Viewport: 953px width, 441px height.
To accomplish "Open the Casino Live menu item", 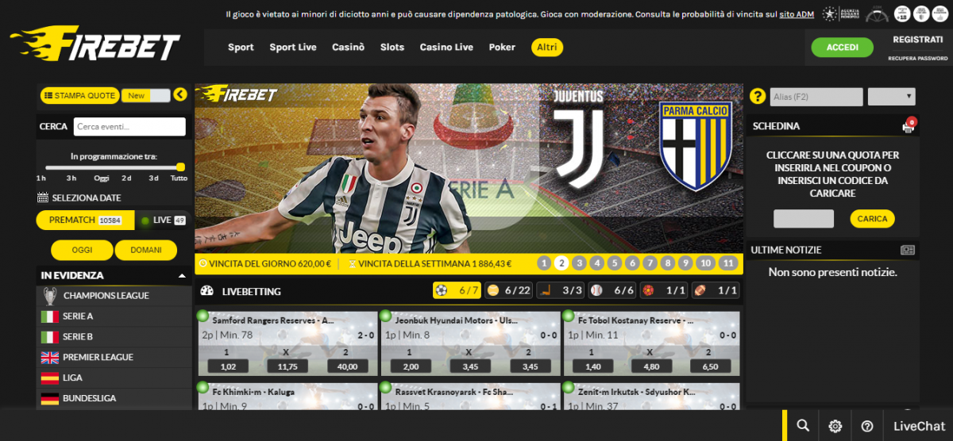I will click(x=446, y=47).
